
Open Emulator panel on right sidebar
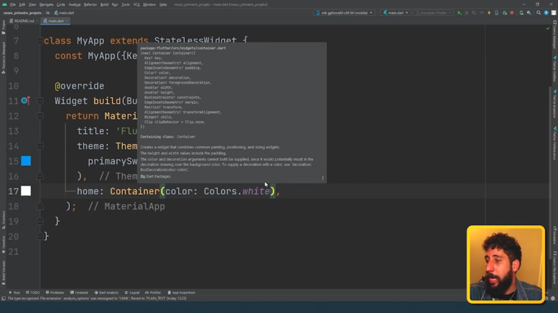pos(554,236)
